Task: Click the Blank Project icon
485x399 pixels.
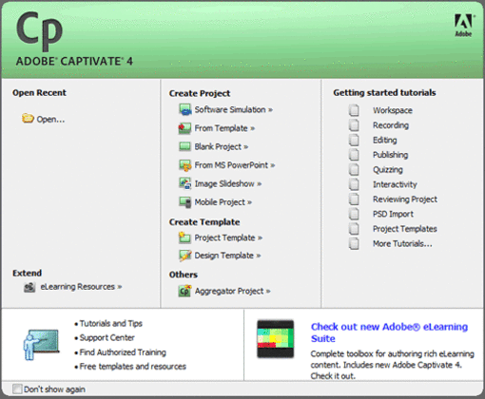Action: pos(184,146)
